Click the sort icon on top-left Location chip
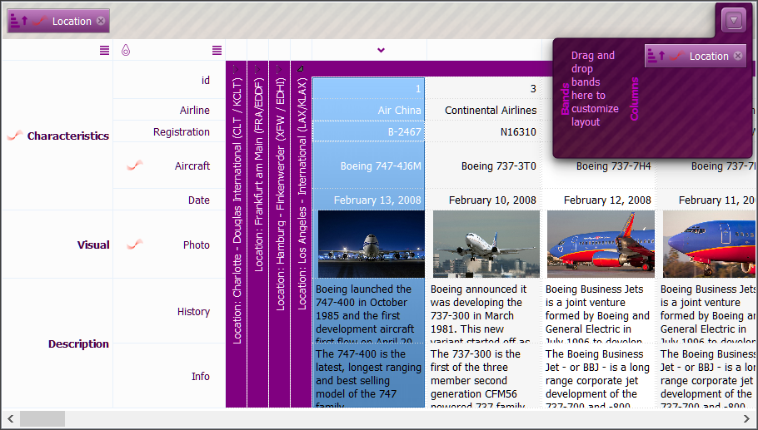 tap(19, 22)
